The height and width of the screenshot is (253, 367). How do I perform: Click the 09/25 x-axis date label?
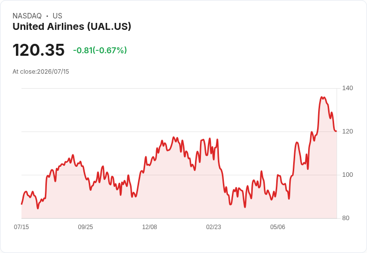coord(85,227)
